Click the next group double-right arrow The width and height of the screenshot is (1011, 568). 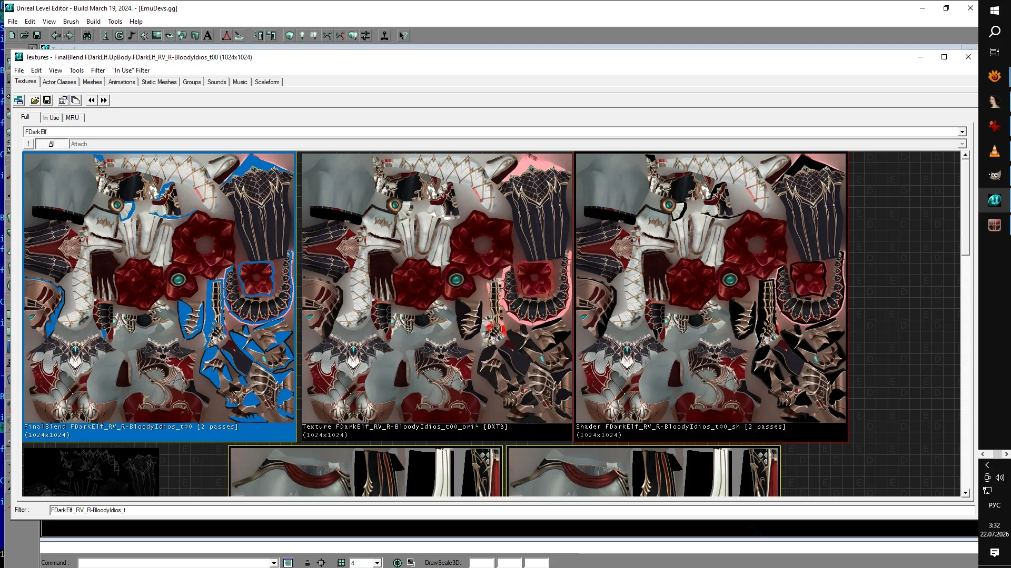point(104,100)
